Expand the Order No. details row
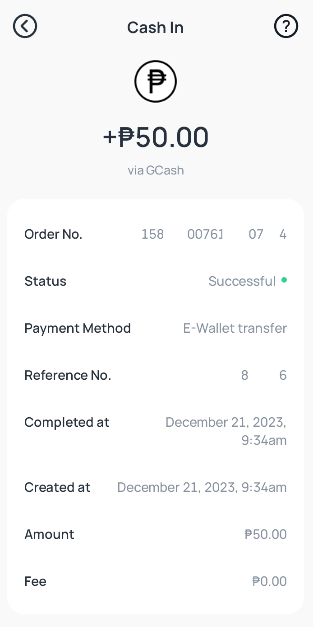Image resolution: width=313 pixels, height=627 pixels. (x=156, y=234)
